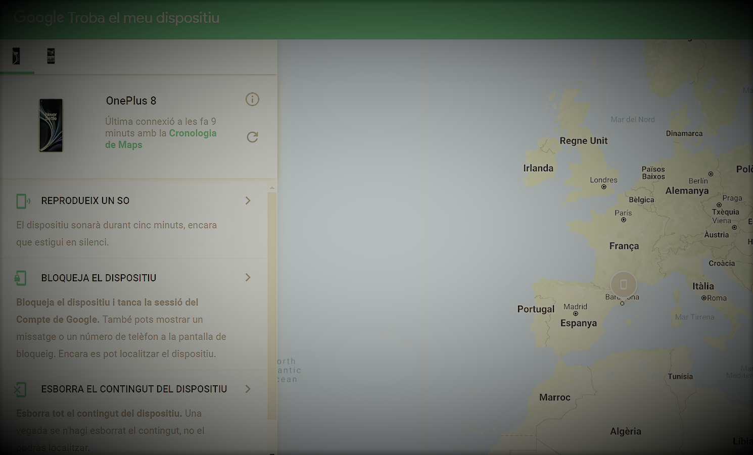Click the device marker on the map
Viewport: 753px width, 455px height.
click(624, 284)
